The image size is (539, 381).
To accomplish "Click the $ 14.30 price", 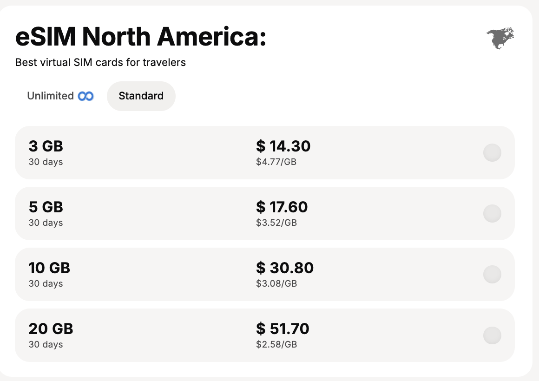I will pos(283,146).
